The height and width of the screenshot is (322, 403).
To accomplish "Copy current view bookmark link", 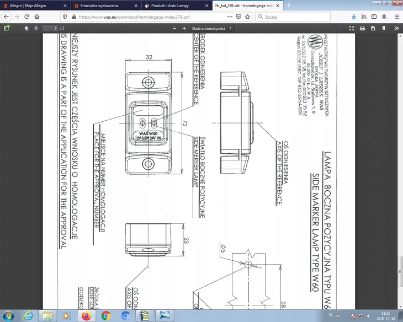I will [384, 28].
